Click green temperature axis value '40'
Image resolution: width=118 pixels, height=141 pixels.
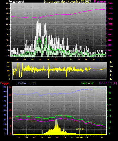tap(110, 87)
